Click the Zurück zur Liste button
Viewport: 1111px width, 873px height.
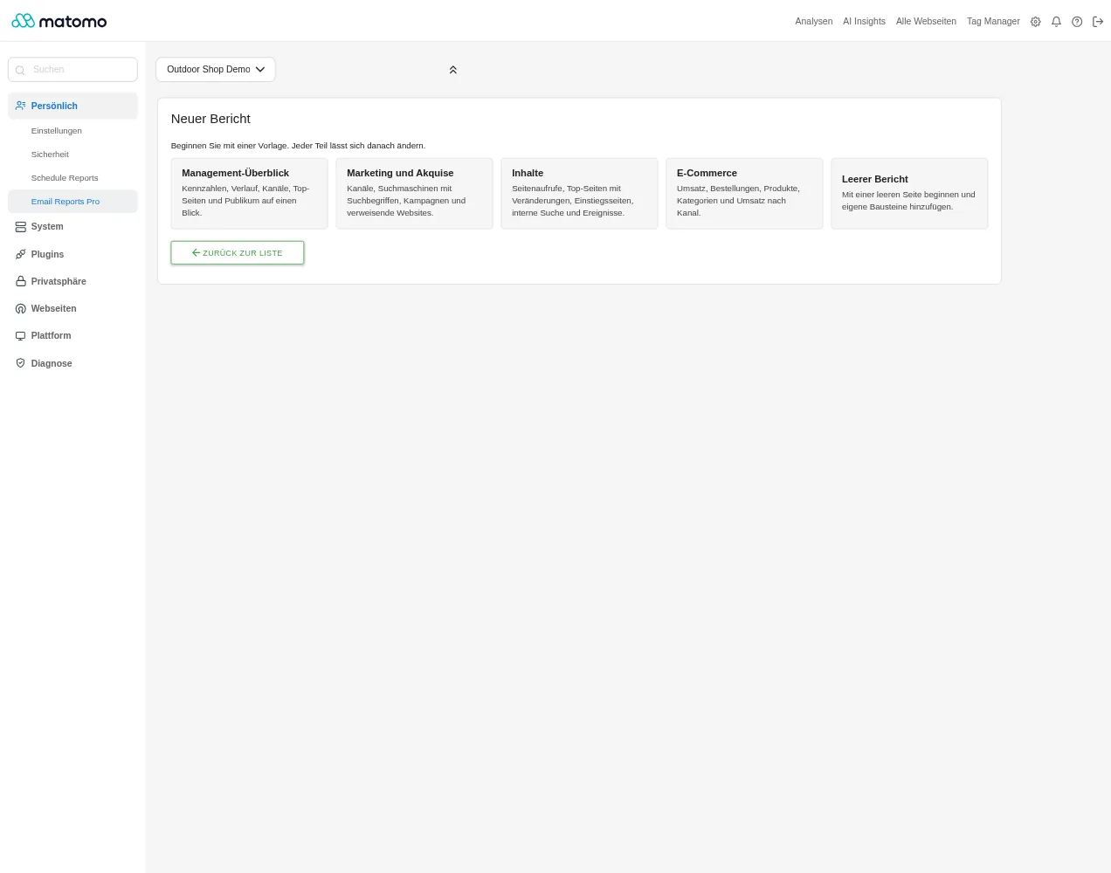click(238, 253)
